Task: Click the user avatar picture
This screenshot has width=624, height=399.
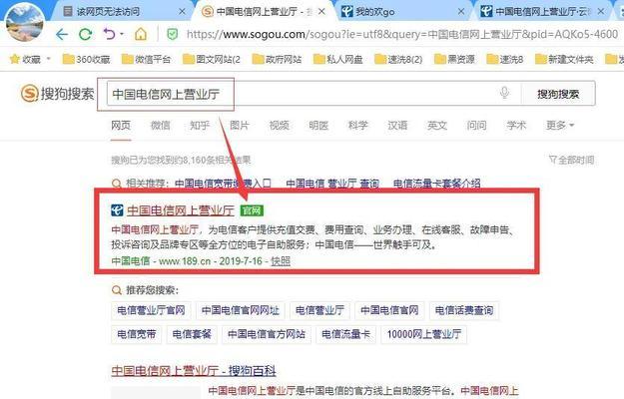Action: pos(25,22)
